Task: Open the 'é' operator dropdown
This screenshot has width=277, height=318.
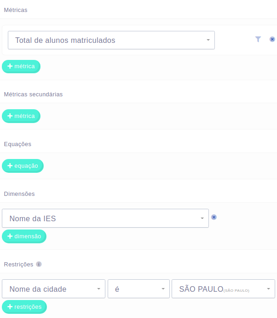Action: click(138, 289)
